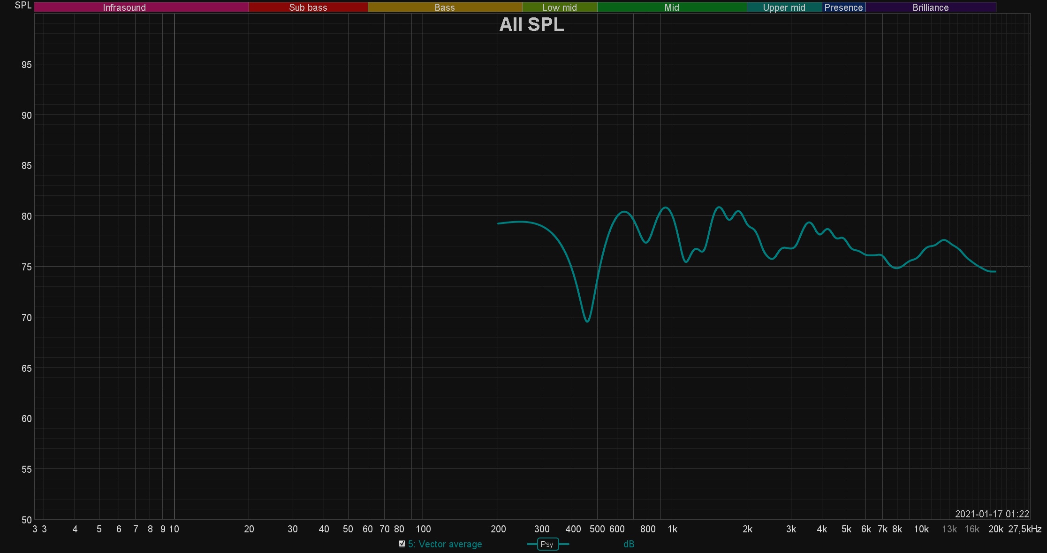Viewport: 1047px width, 553px height.
Task: Click the 5: Vector average legend label
Action: (445, 544)
